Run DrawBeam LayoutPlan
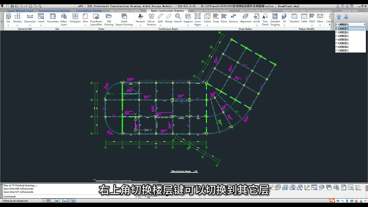This screenshot has height=207, width=368. [x=96, y=20]
